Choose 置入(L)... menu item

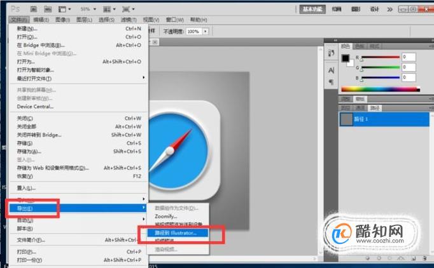(x=79, y=188)
